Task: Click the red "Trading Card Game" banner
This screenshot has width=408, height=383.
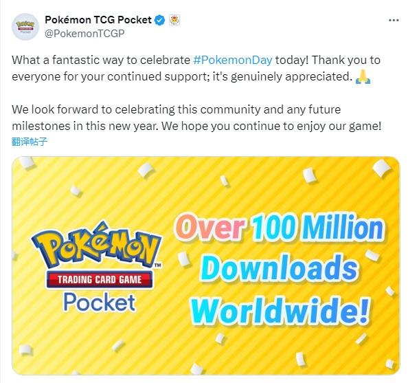Action: [100, 280]
